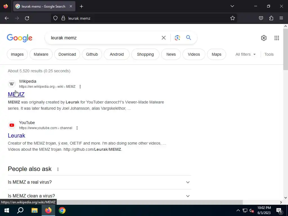Screen dimensions: 288x216
Task: Click the en.wikipedia.org wiki MEMZ URL
Action: (47, 87)
